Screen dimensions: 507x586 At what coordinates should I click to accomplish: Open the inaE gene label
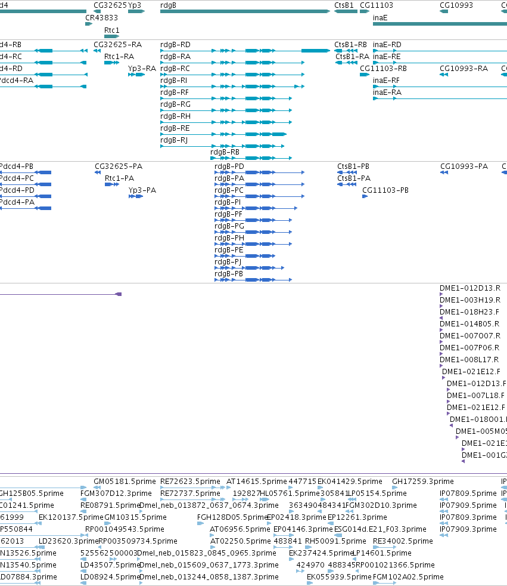pyautogui.click(x=380, y=17)
